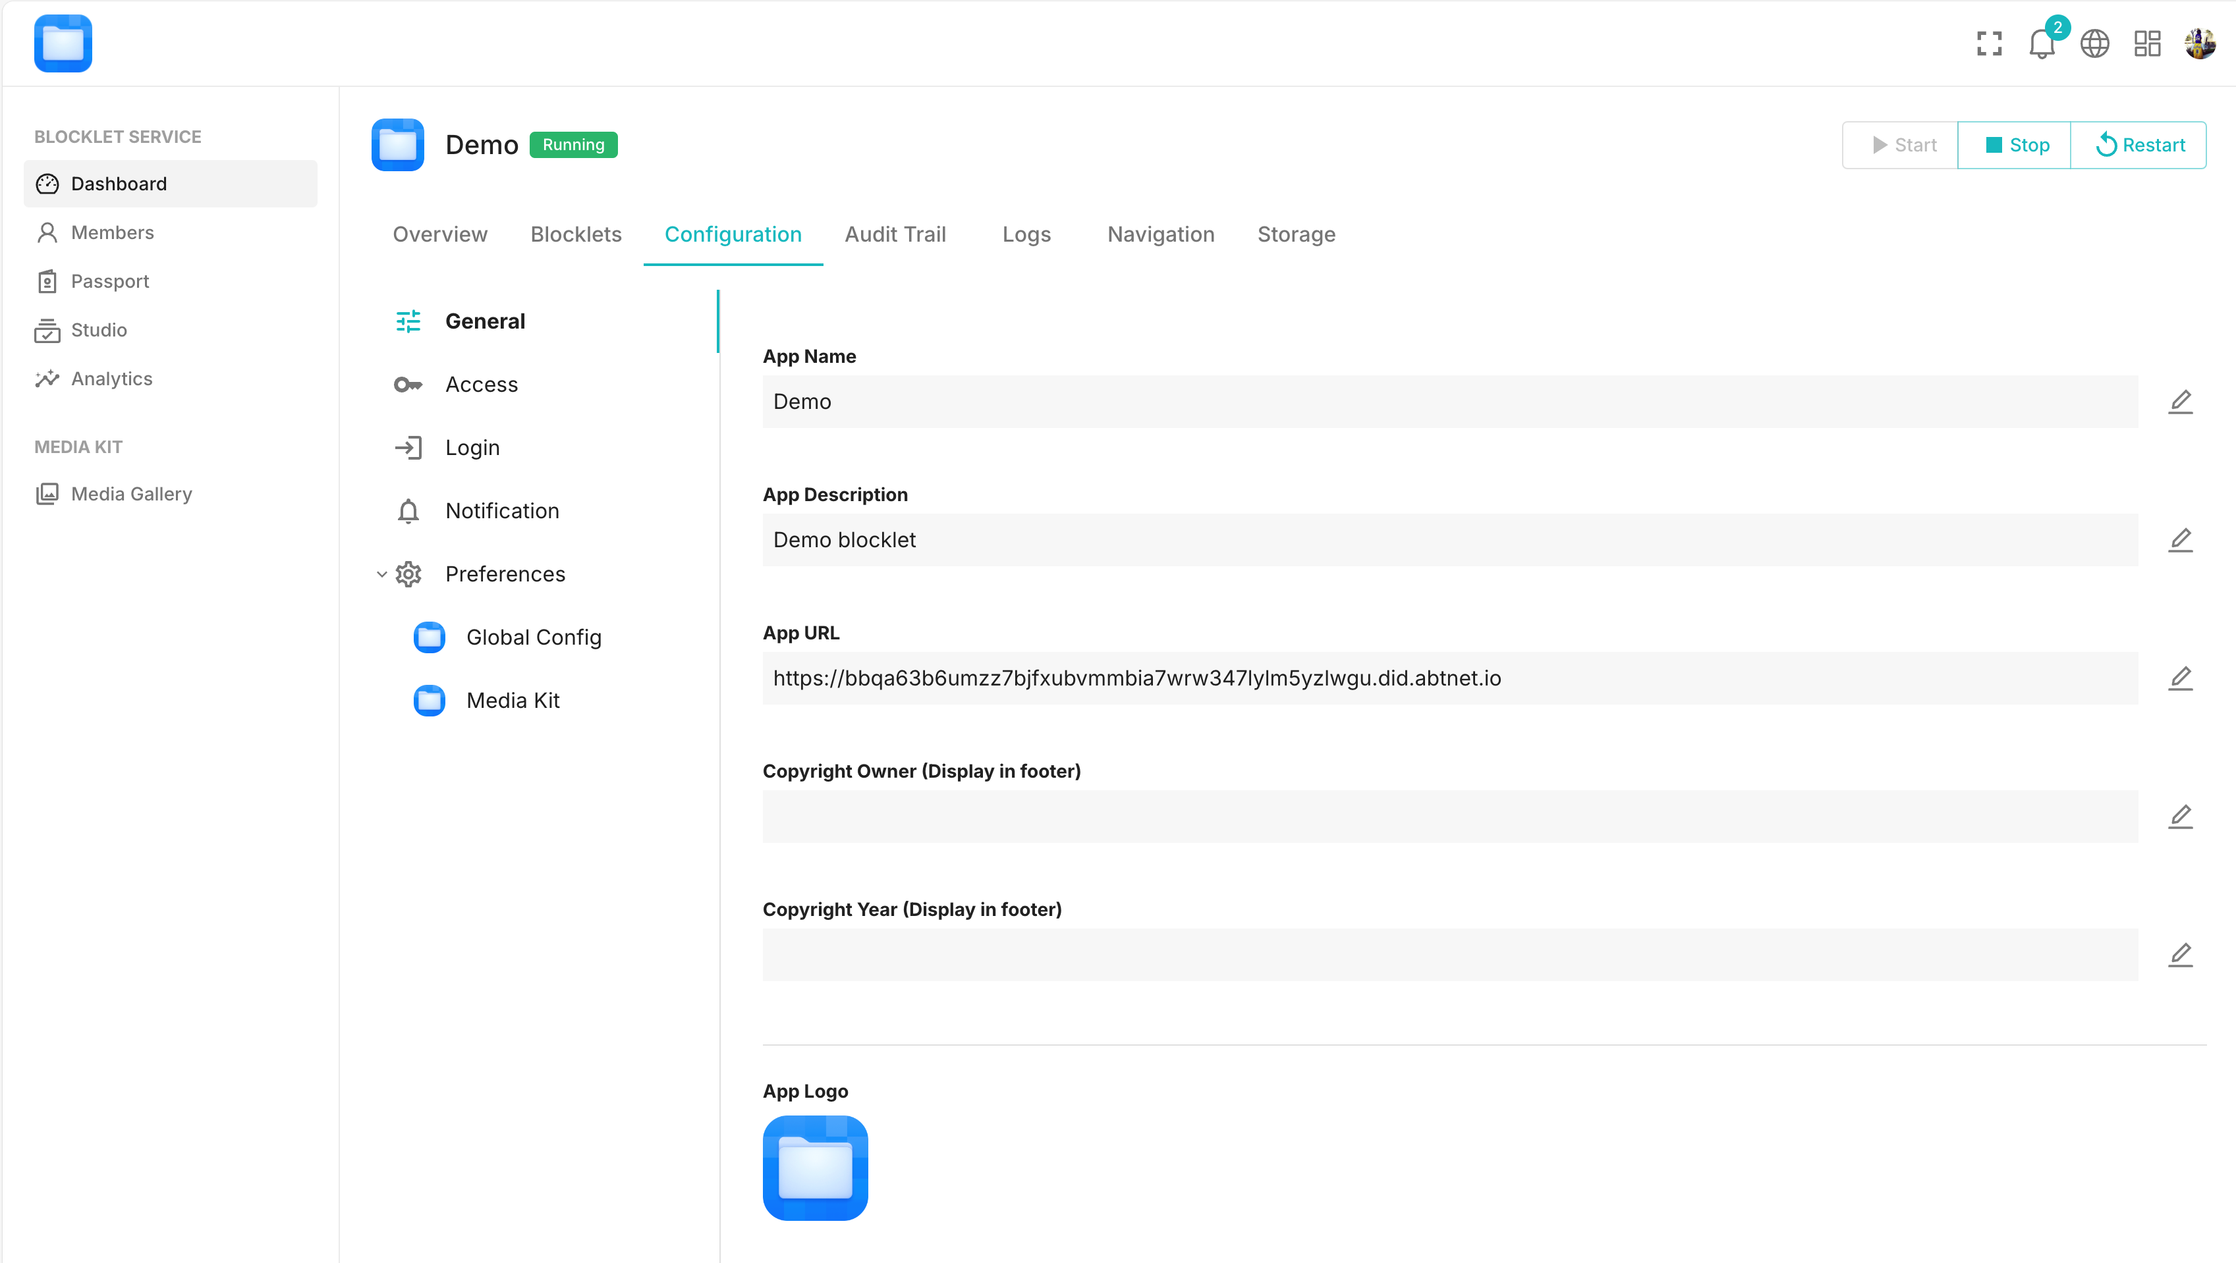Edit the App URL pencil icon
The width and height of the screenshot is (2236, 1263).
pyautogui.click(x=2181, y=678)
